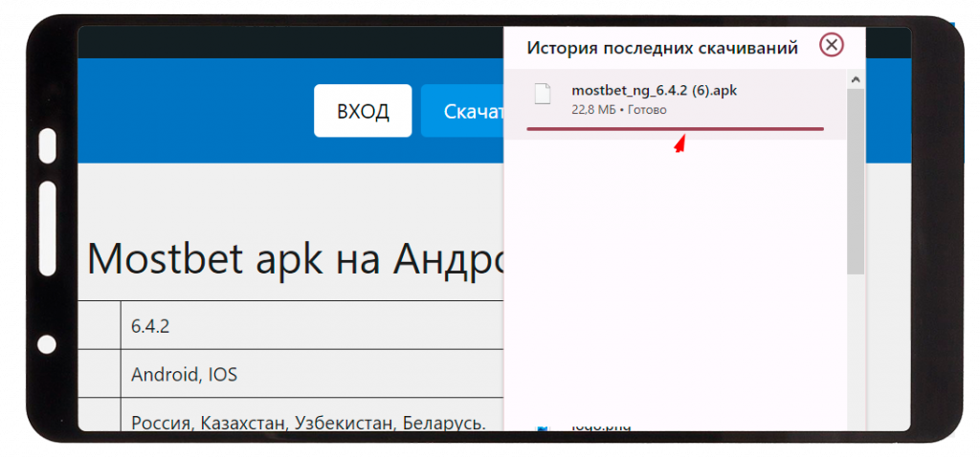
Task: Click the История последних скачиваний heading
Action: tap(662, 48)
